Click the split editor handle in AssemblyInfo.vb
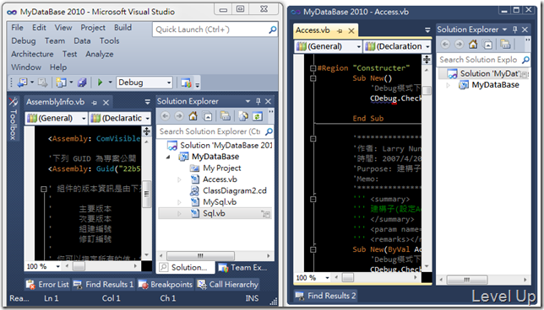Viewport: 544px width, 310px height. click(x=147, y=131)
